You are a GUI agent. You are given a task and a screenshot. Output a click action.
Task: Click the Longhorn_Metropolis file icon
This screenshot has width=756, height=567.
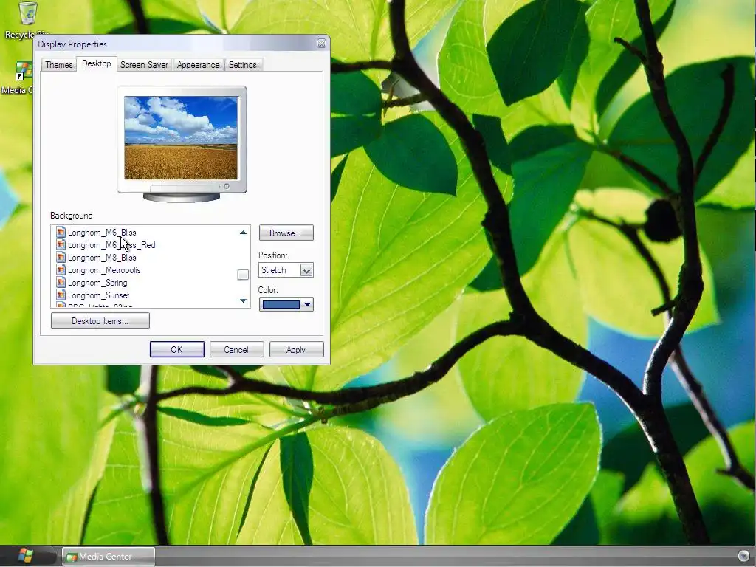click(61, 270)
